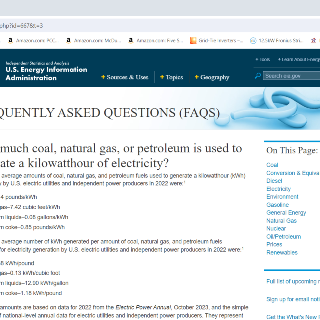The height and width of the screenshot is (320, 320).
Task: Open the Full list of upcoming link
Action: (293, 282)
